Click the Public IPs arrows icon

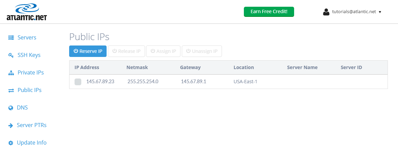click(11, 90)
